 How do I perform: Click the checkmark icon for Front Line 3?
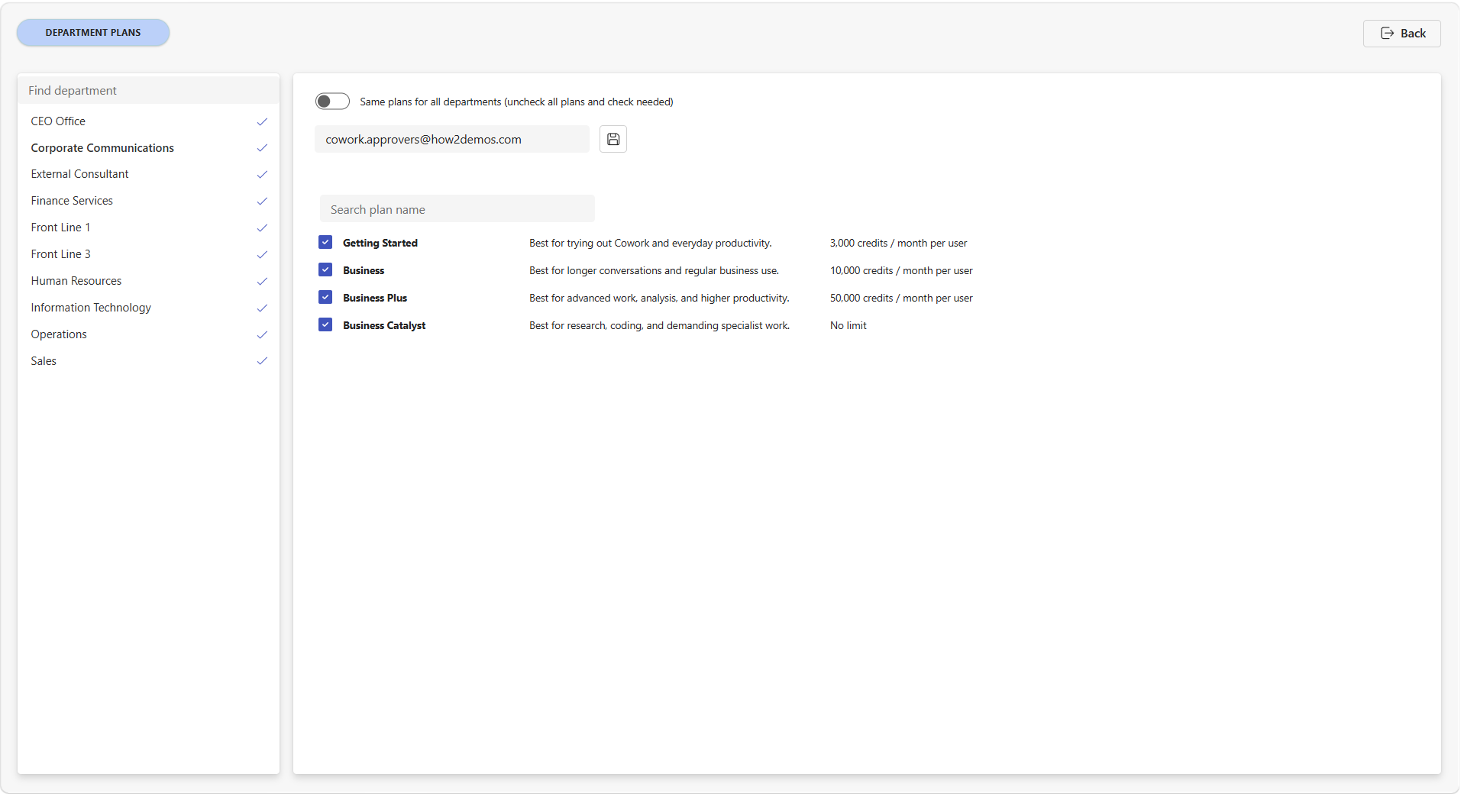[x=262, y=255]
